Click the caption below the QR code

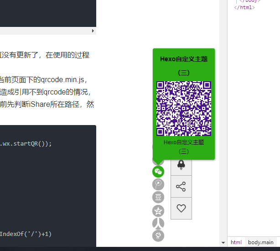[184, 142]
